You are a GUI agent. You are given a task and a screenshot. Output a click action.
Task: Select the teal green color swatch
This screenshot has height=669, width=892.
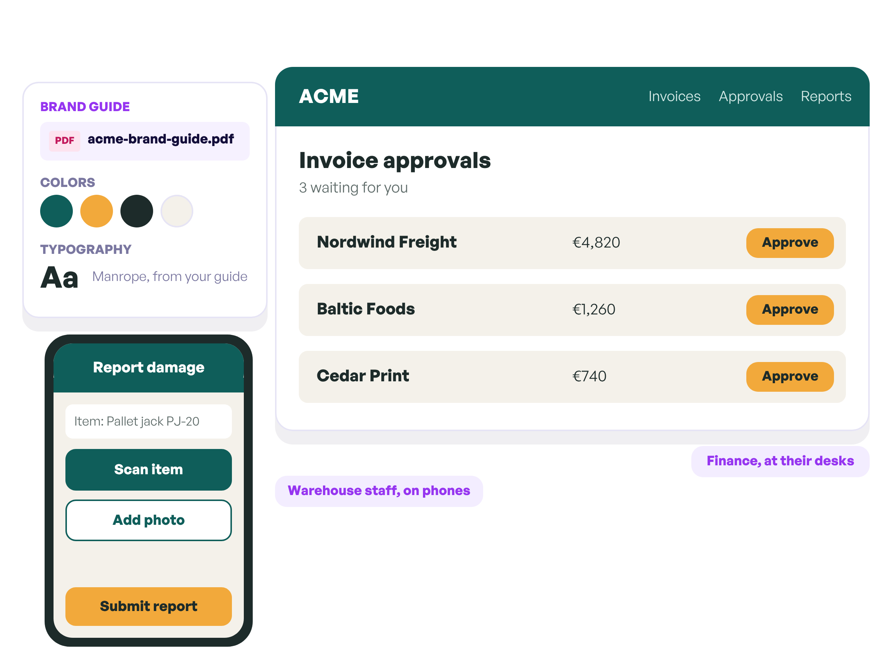(56, 211)
